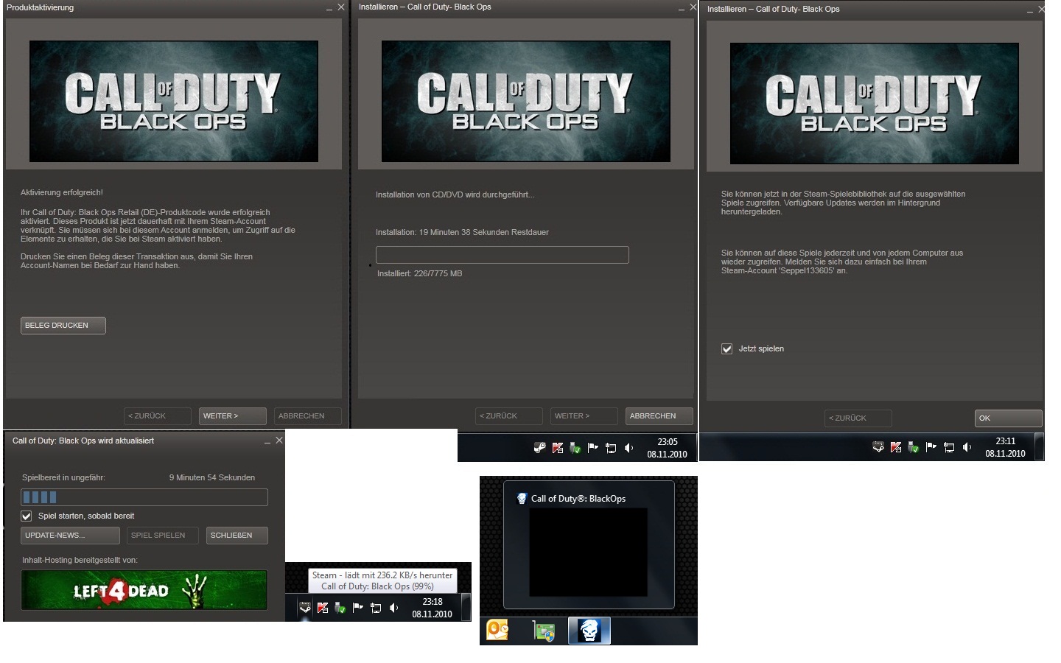Open Outlook from the taskbar
This screenshot has width=1061, height=663.
[497, 631]
